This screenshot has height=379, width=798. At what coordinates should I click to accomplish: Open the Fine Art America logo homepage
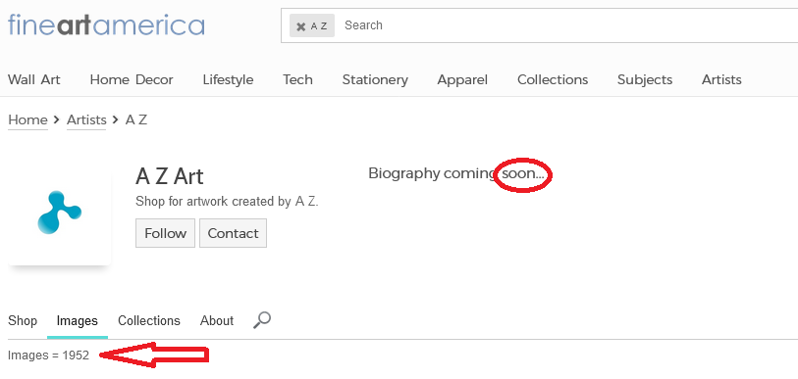pos(106,24)
